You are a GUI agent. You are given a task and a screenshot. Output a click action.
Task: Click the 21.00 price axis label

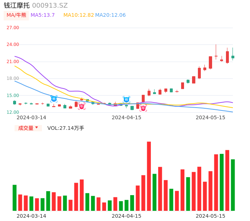click(x=13, y=62)
